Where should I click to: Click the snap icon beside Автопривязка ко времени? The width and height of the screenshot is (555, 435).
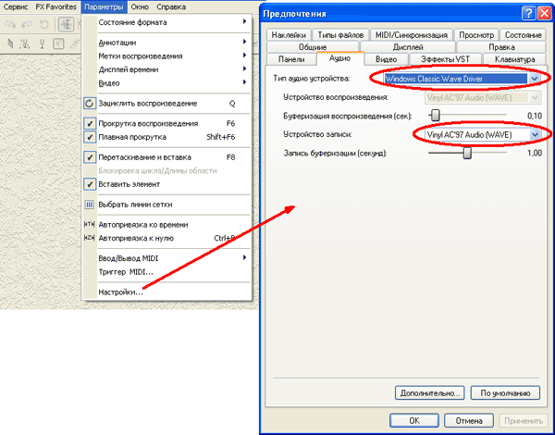click(x=90, y=225)
